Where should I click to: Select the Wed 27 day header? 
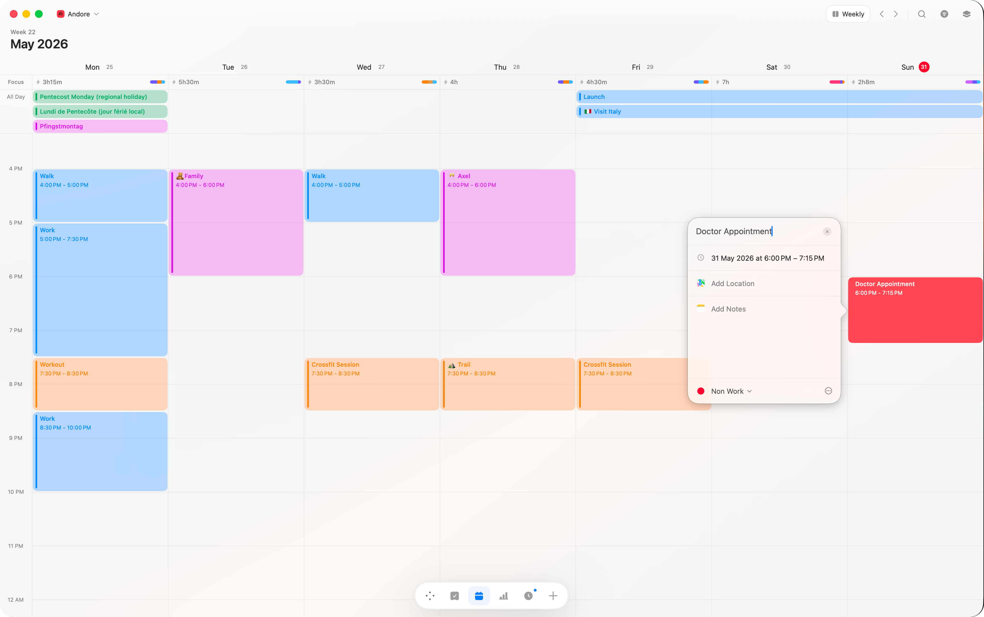coord(371,67)
